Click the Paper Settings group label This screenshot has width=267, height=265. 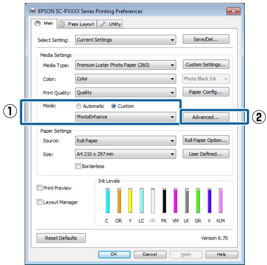coord(56,131)
